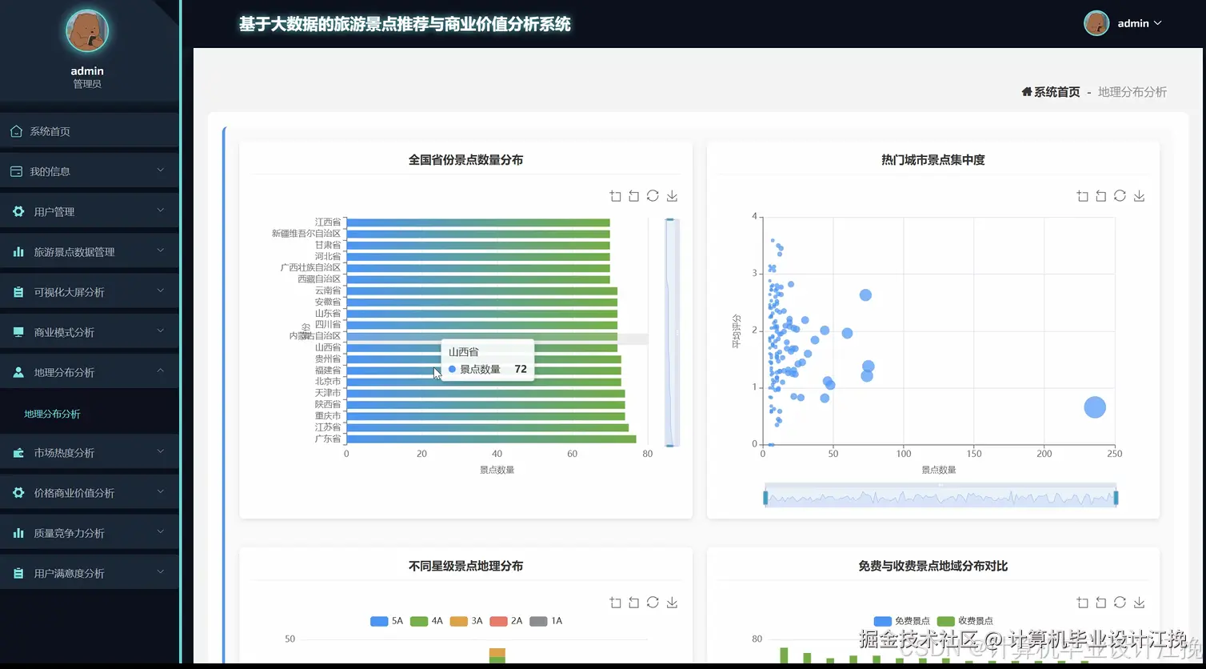Toggle the 2A legend series
Screen dimensions: 1206x669
(505, 621)
